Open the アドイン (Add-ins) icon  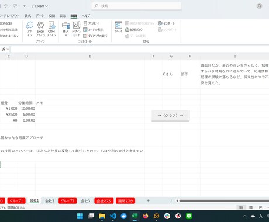click(x=30, y=29)
